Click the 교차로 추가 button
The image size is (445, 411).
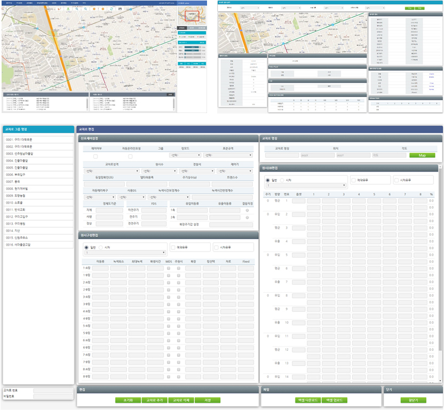(154, 400)
